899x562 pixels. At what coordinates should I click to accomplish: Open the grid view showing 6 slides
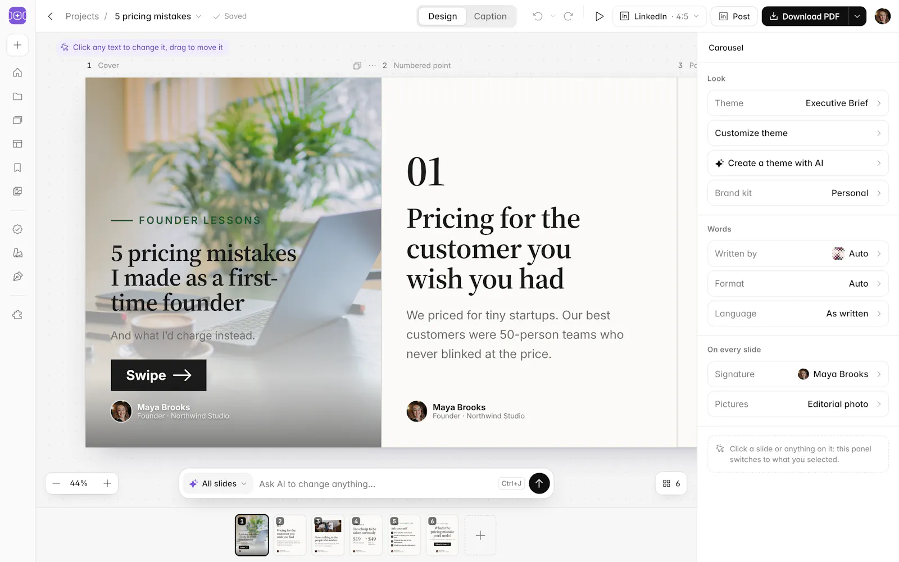(x=671, y=483)
